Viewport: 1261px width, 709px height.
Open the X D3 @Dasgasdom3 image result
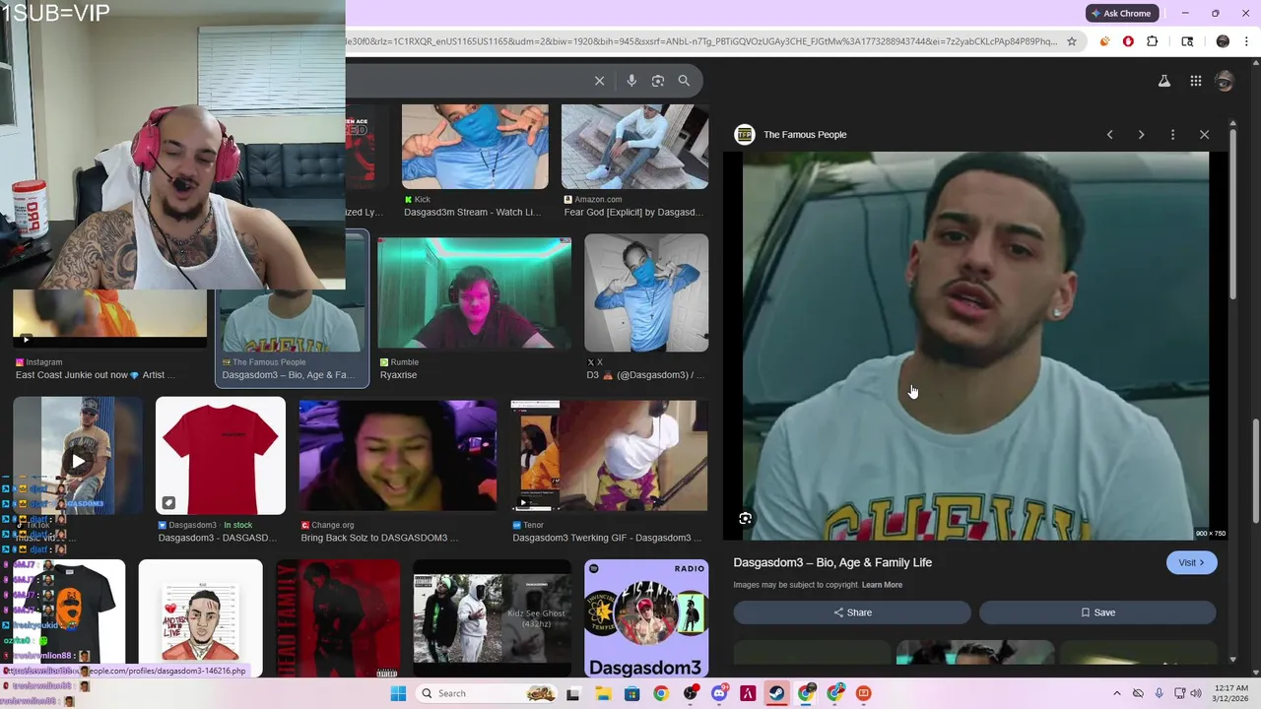tap(646, 293)
